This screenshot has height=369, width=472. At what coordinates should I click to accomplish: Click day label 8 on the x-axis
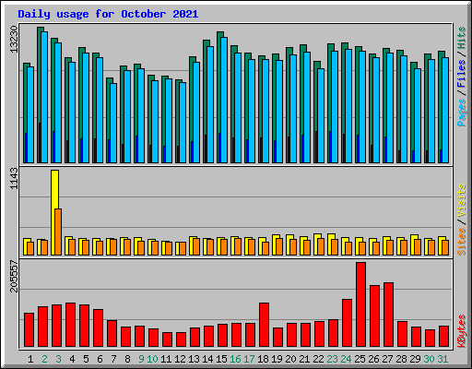127,359
